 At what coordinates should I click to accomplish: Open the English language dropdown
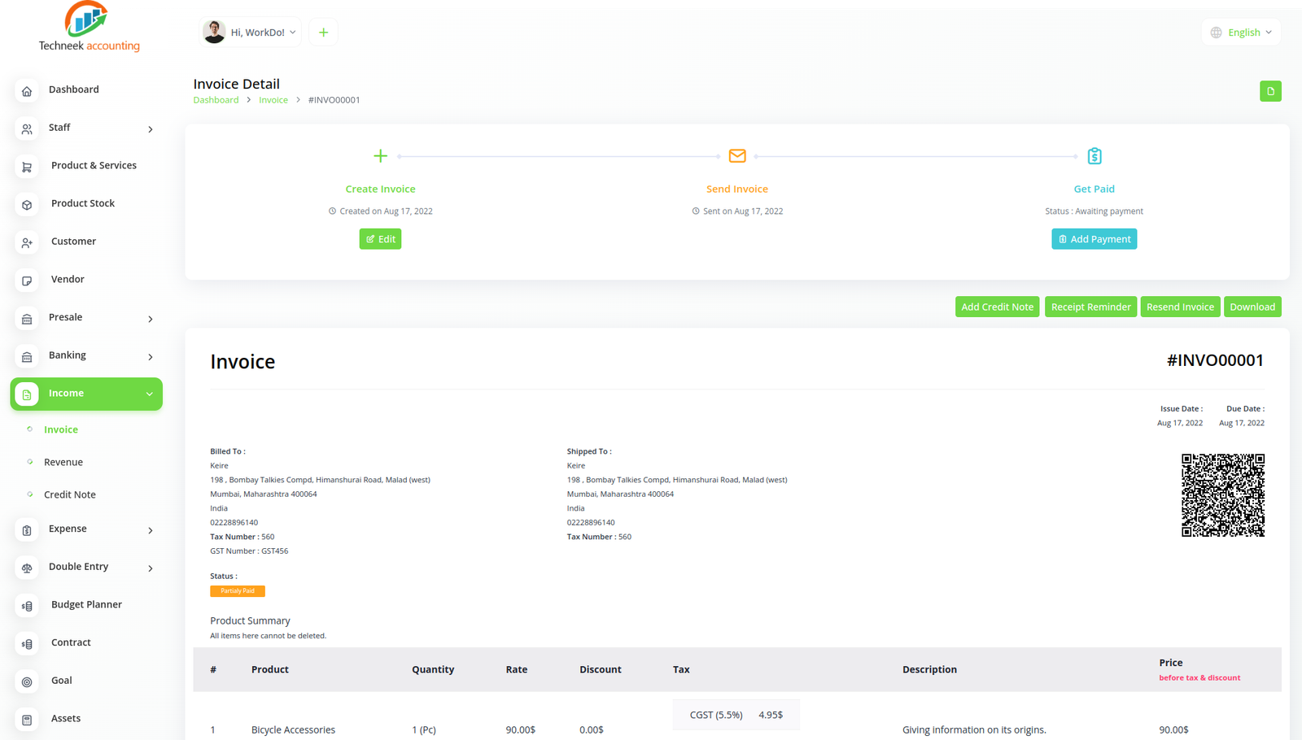point(1242,33)
